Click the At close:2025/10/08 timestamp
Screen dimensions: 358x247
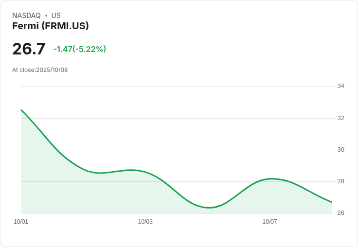40,70
